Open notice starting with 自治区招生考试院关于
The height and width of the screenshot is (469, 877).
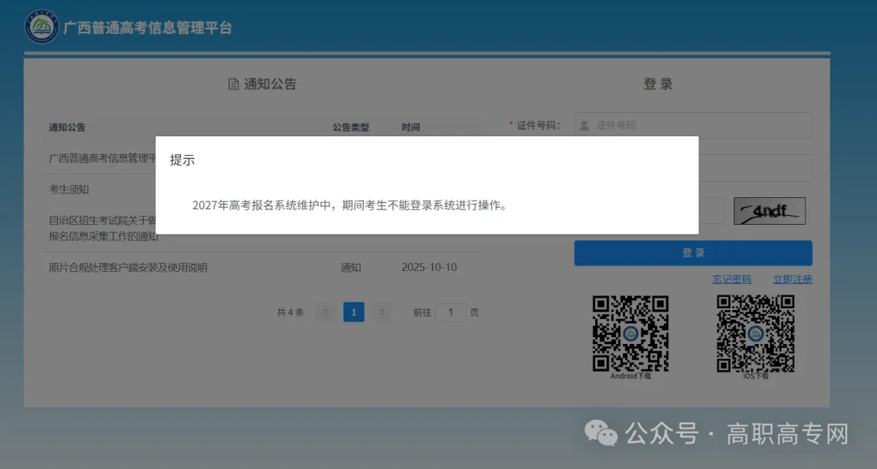[x=102, y=229]
